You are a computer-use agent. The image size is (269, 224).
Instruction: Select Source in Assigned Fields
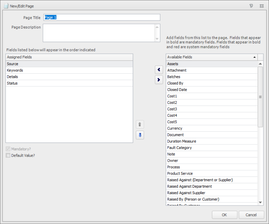coord(69,64)
